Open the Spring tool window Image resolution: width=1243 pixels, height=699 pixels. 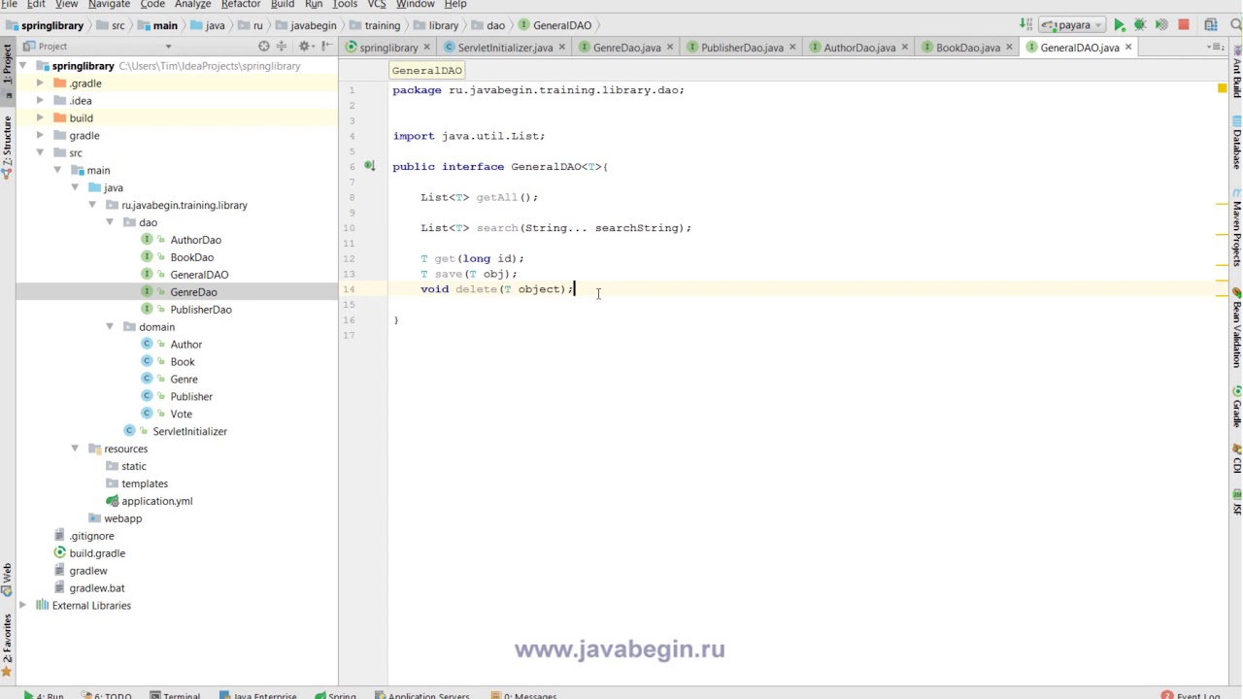pyautogui.click(x=335, y=694)
